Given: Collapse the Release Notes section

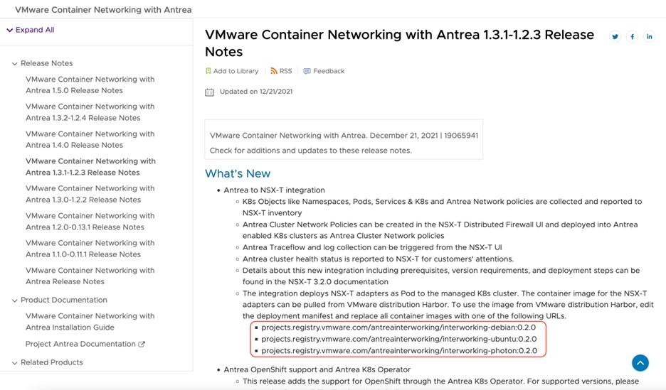Looking at the screenshot, I should (14, 64).
